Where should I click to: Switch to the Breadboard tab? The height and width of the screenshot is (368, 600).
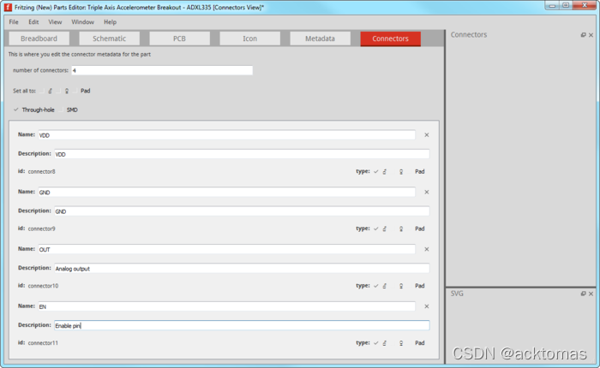(39, 39)
